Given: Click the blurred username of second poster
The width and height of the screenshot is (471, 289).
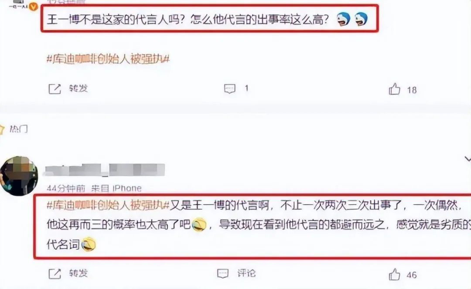Looking at the screenshot, I should (x=105, y=170).
